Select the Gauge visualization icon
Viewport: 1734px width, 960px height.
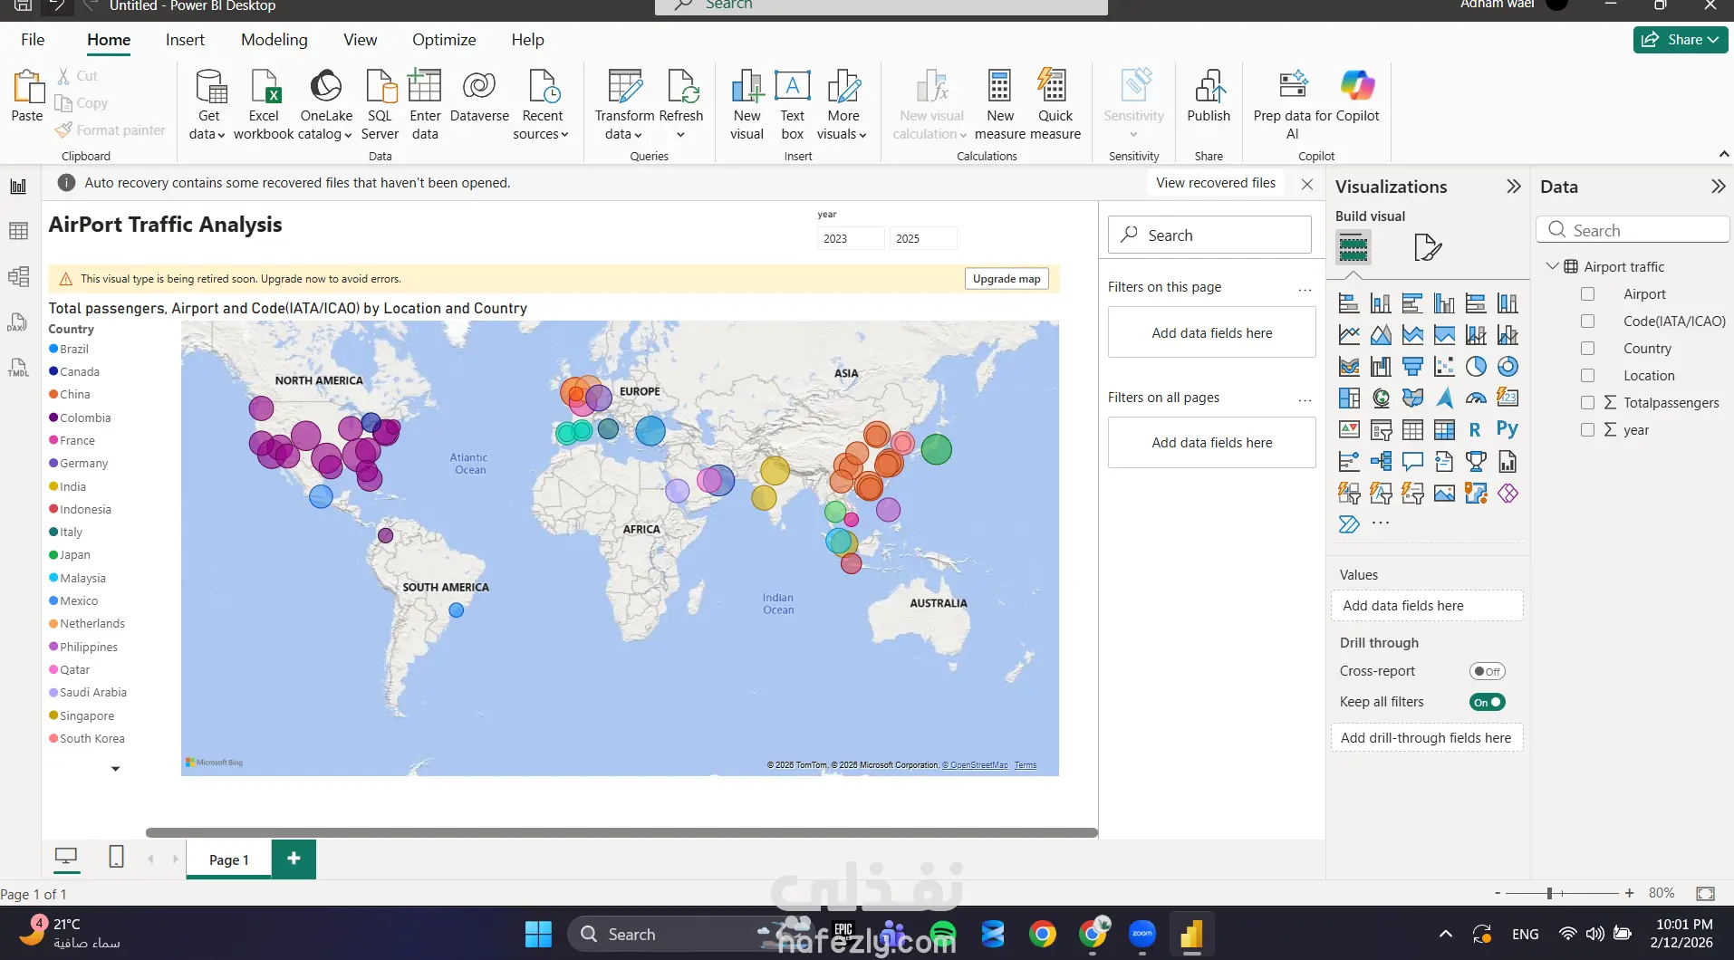(x=1476, y=398)
